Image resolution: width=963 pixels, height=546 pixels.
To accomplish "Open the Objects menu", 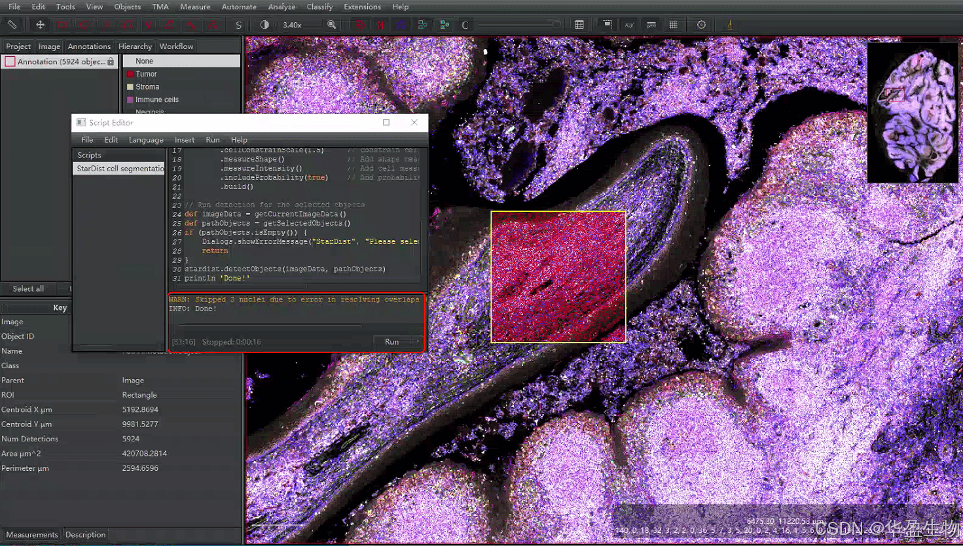I will tap(128, 7).
